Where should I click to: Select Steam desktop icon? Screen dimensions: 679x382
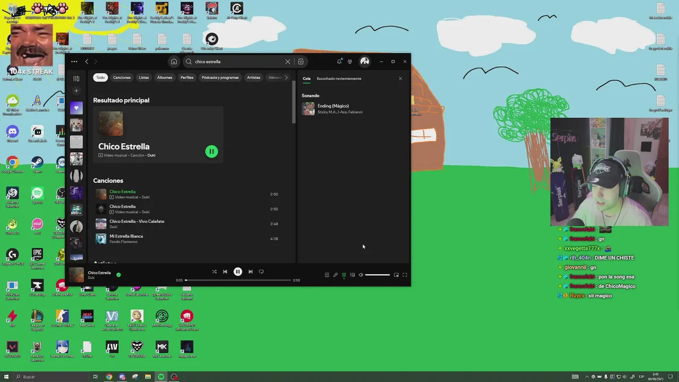point(37,164)
